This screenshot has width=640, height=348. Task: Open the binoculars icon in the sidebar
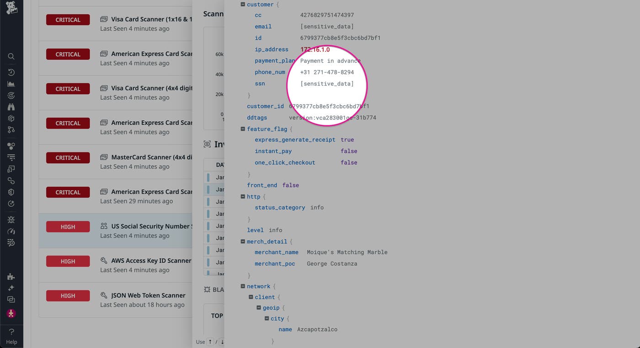pos(11,107)
